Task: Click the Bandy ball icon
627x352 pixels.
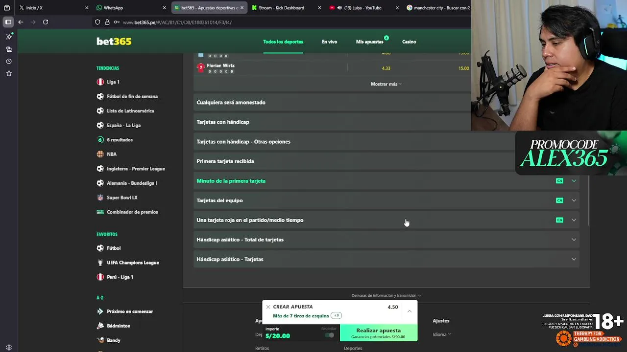Action: point(100,340)
